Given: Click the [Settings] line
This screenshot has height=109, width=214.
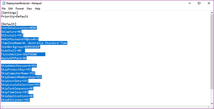Looking at the screenshot, I should coord(10,13).
